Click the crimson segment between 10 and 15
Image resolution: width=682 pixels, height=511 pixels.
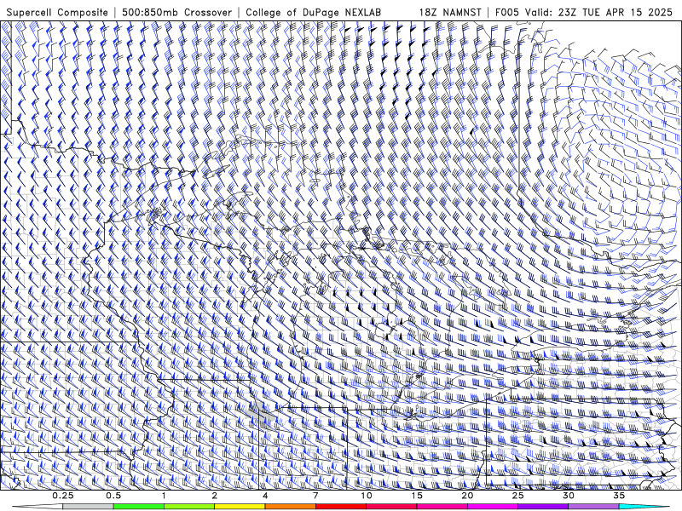pos(391,507)
